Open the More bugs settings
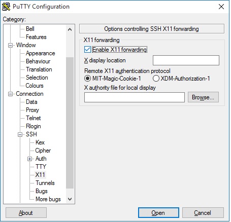The width and height of the screenshot is (231, 222). 48,199
